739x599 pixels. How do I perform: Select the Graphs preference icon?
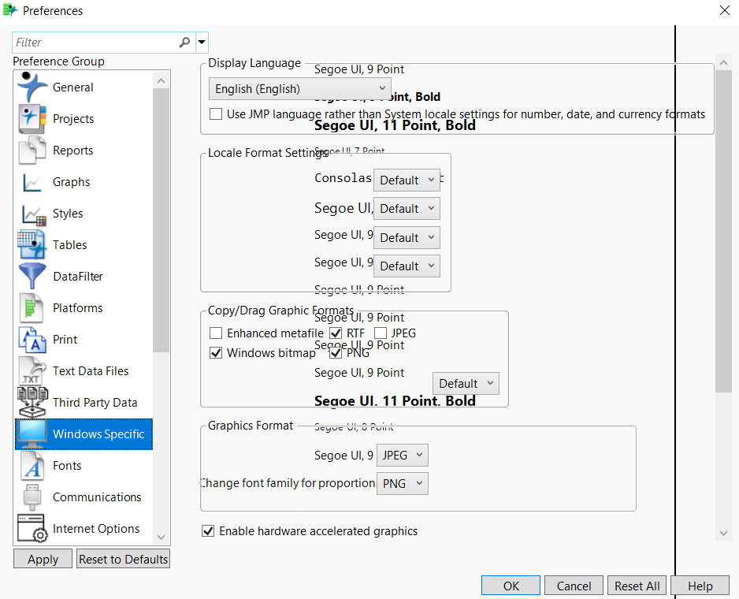point(33,182)
